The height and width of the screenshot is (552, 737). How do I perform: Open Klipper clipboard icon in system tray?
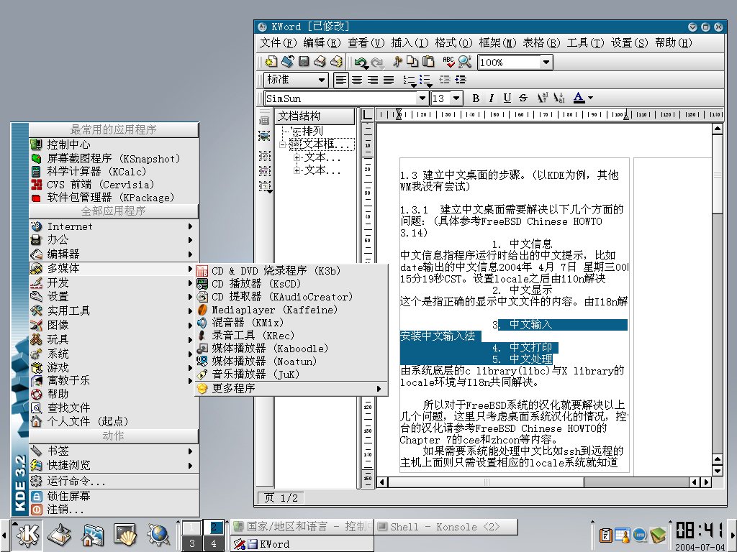tap(606, 535)
